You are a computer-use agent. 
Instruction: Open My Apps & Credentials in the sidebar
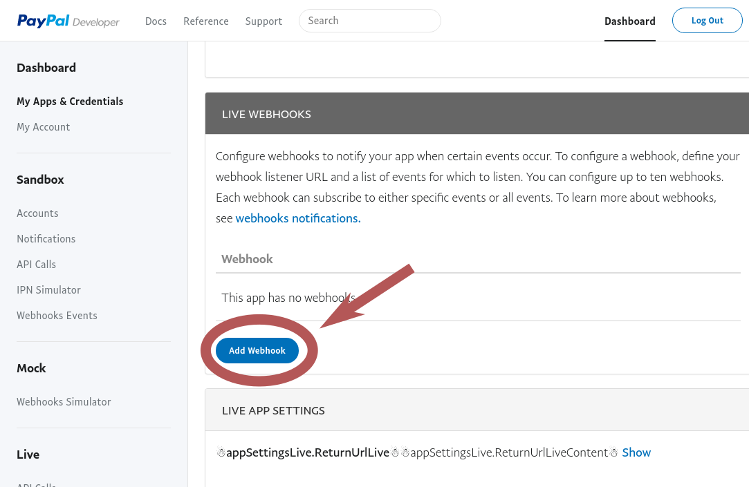pyautogui.click(x=70, y=102)
